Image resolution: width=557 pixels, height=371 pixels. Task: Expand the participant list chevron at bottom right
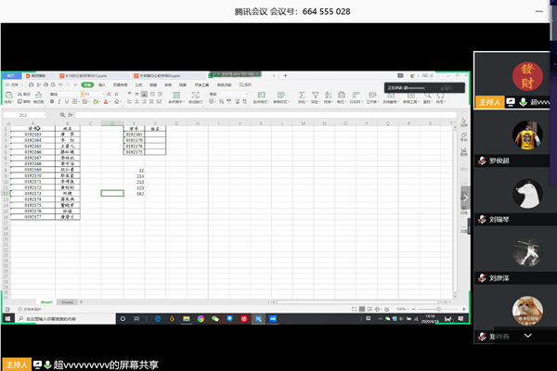[x=528, y=336]
